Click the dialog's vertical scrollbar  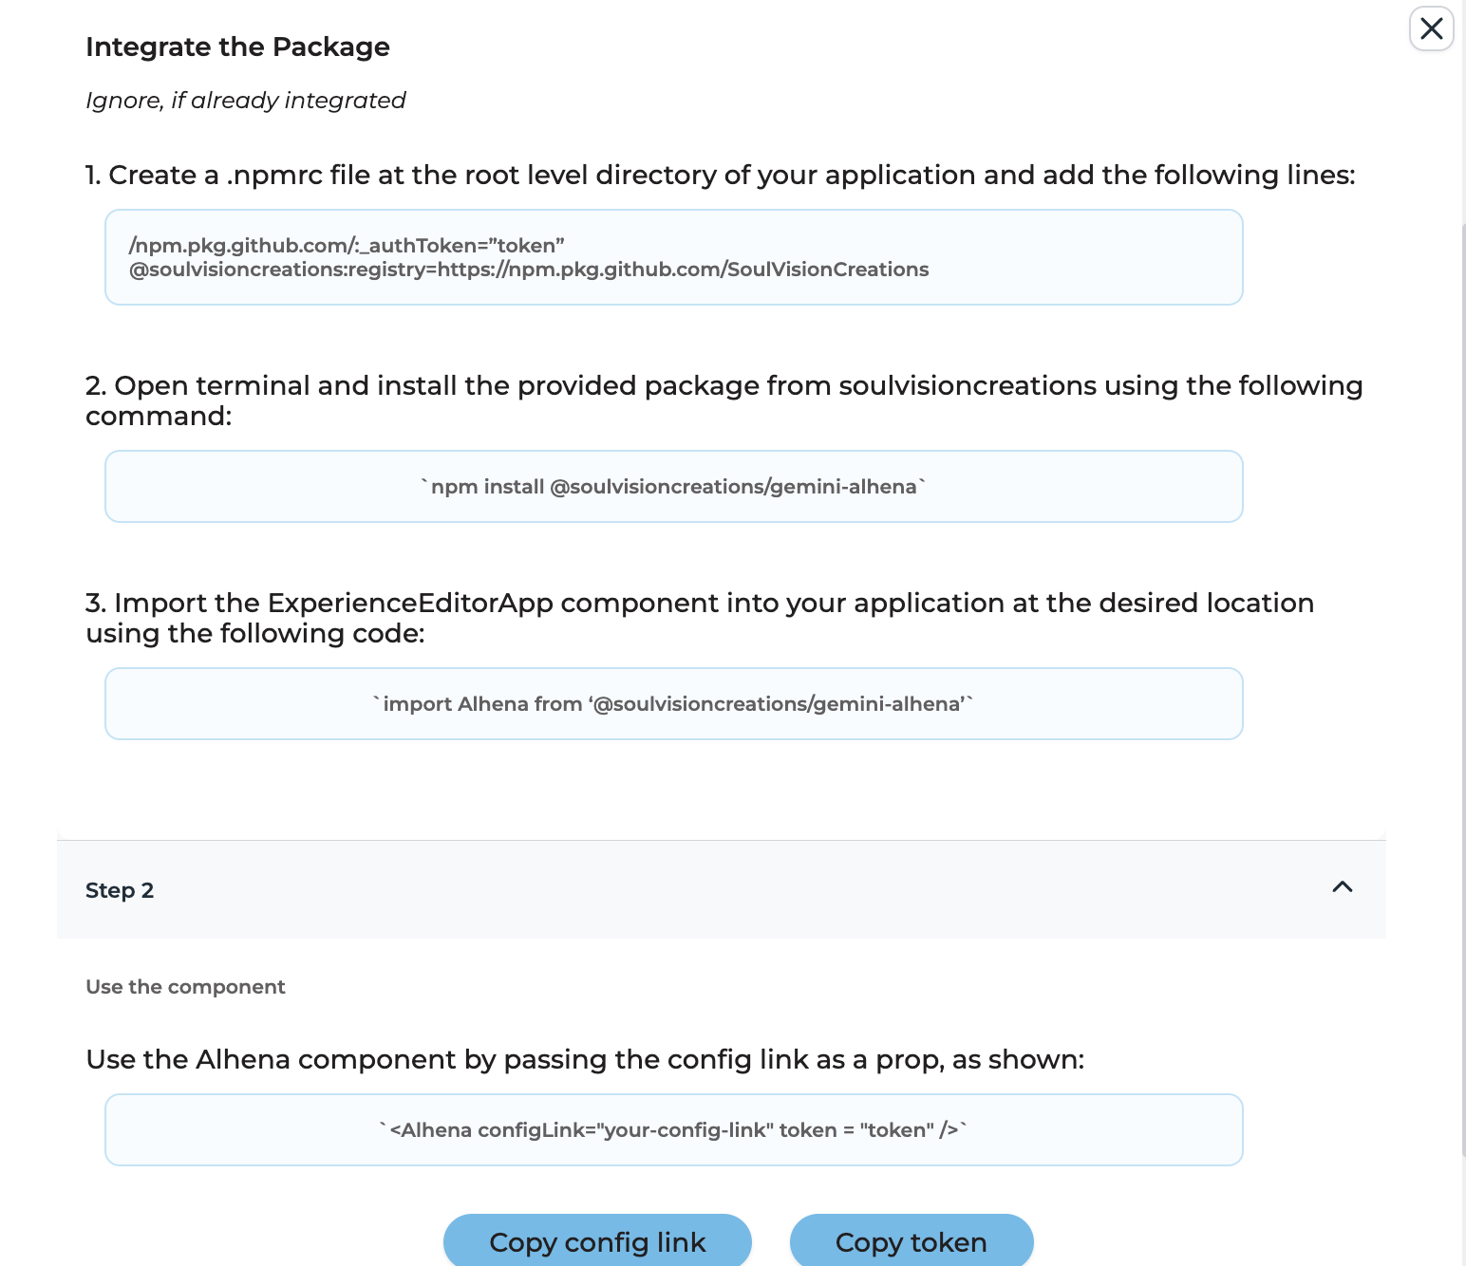[1462, 664]
